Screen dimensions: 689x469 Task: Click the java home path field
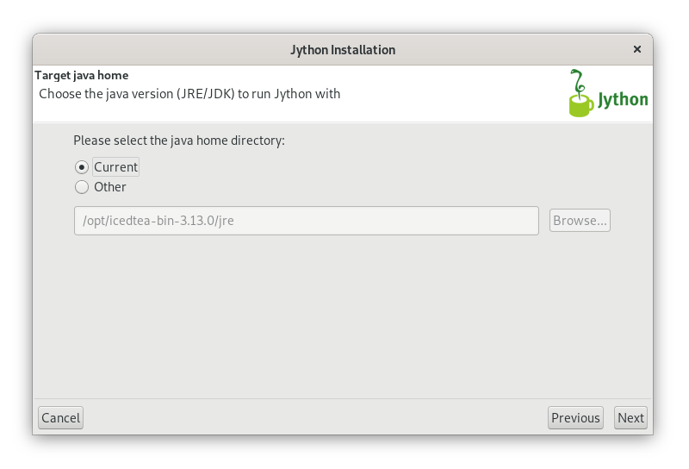(x=307, y=221)
